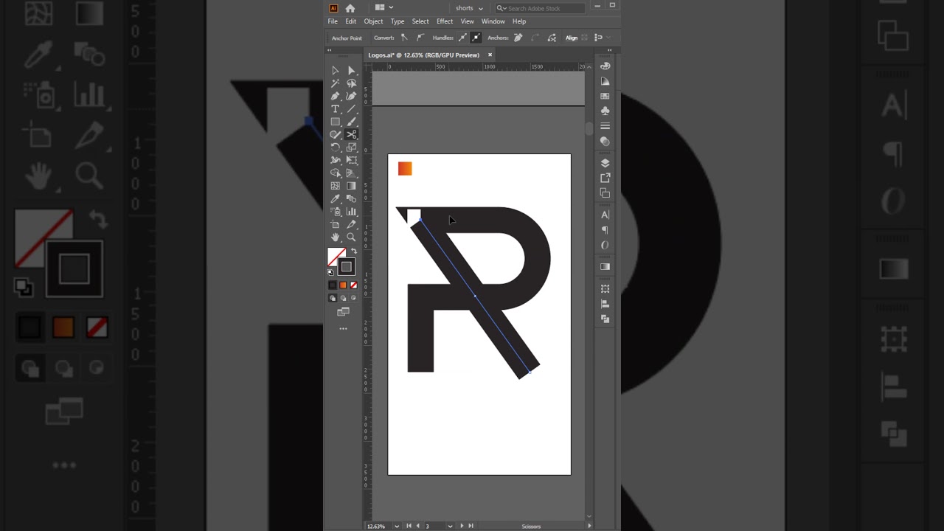The image size is (944, 531).
Task: Select the Symbol Sprayer tool
Action: click(x=335, y=212)
